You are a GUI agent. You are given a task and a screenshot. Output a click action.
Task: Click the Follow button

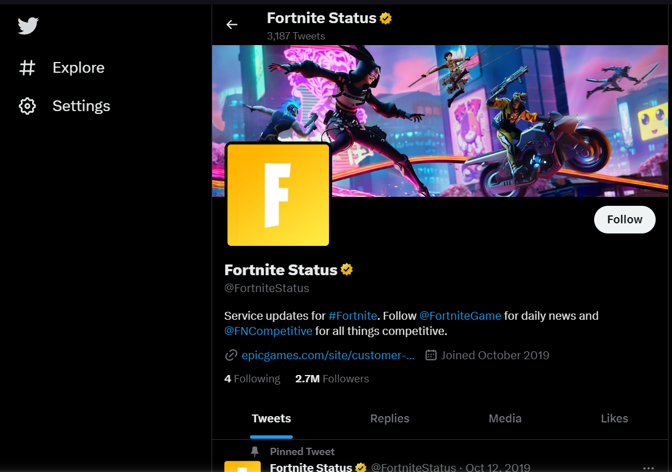pos(625,219)
